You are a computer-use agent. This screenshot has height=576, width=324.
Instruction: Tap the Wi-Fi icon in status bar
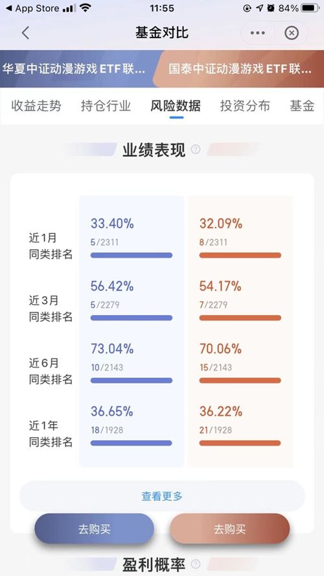point(86,8)
